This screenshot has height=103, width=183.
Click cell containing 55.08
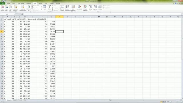point(25,37)
